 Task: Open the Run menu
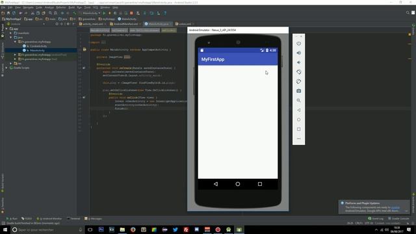click(79, 7)
